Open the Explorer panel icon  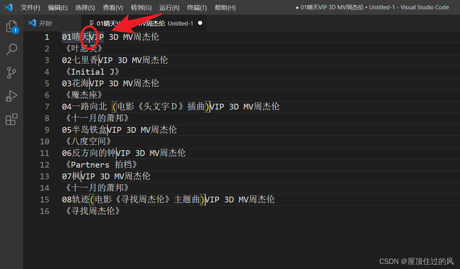12,27
